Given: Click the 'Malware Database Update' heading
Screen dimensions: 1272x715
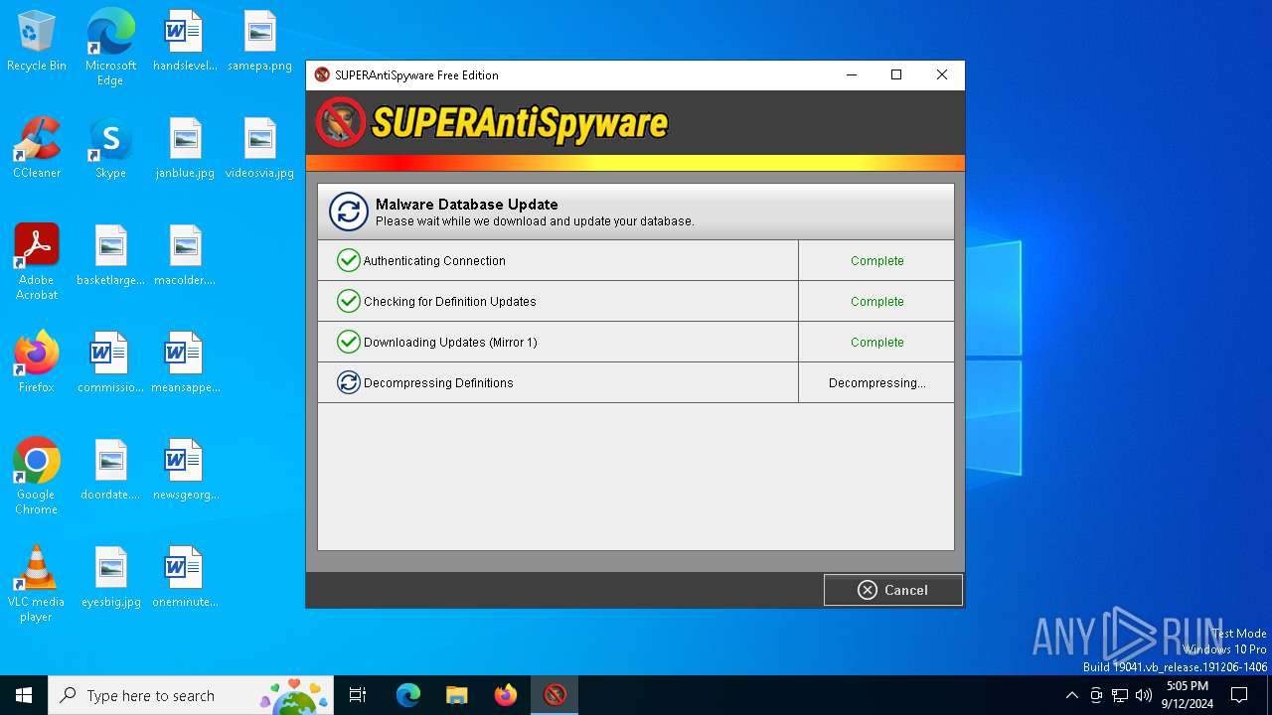Looking at the screenshot, I should [x=466, y=205].
